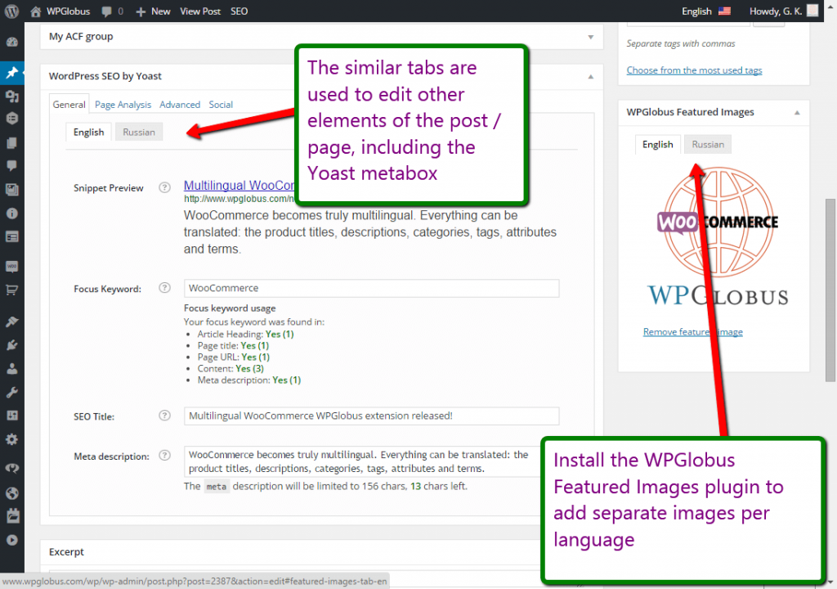The width and height of the screenshot is (837, 589).
Task: Click the WordPress logo in admin bar
Action: tap(11, 11)
